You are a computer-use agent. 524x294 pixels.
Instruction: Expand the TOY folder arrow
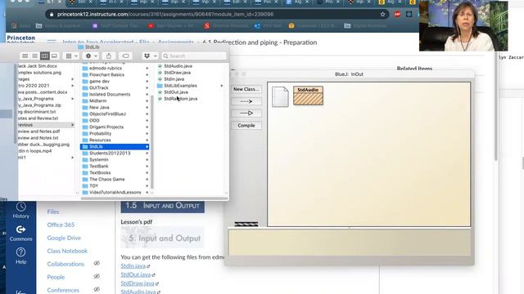[147, 185]
